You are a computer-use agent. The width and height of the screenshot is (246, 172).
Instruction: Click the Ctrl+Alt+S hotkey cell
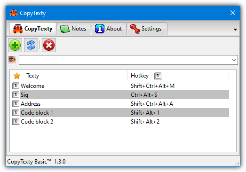144,95
